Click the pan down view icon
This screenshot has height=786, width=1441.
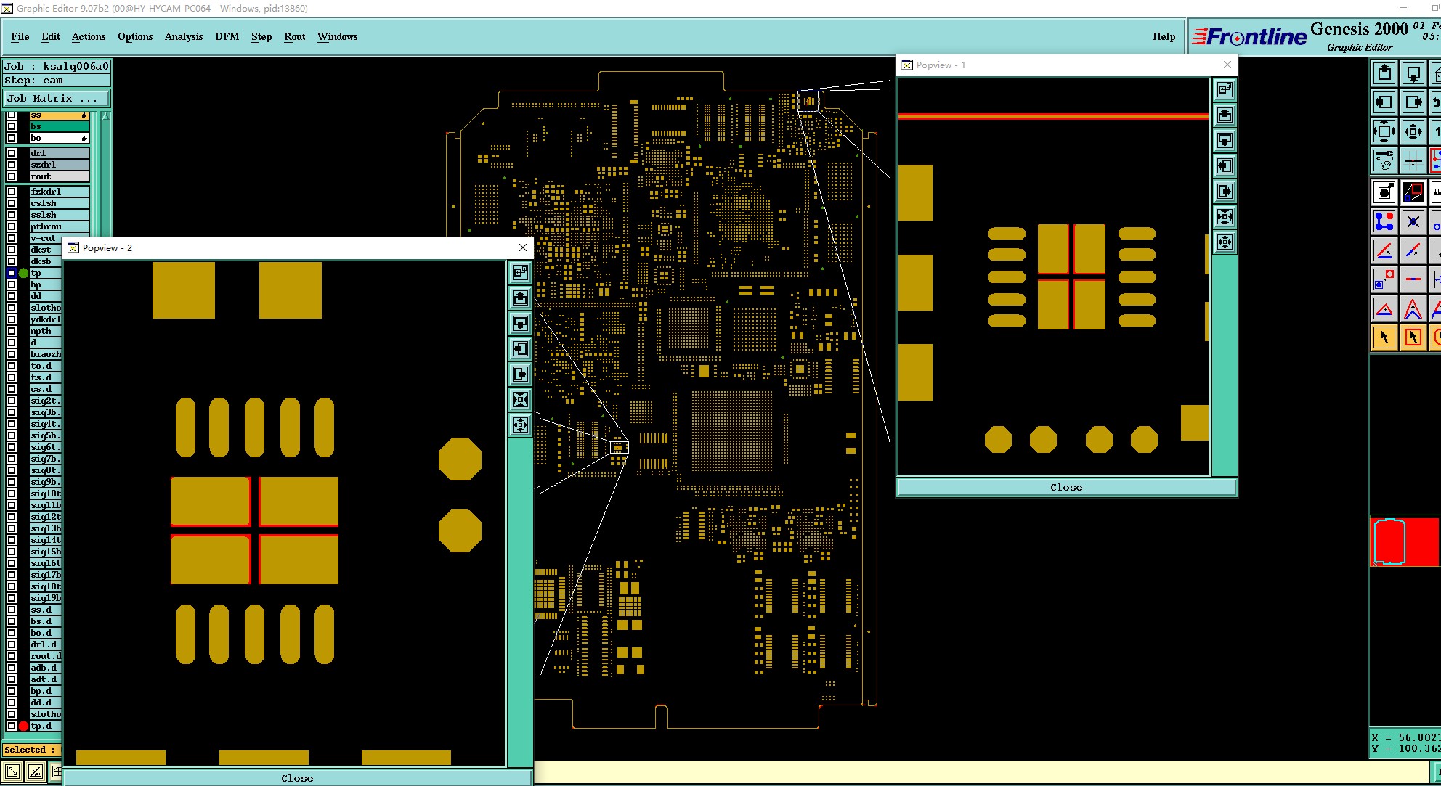pyautogui.click(x=1413, y=73)
